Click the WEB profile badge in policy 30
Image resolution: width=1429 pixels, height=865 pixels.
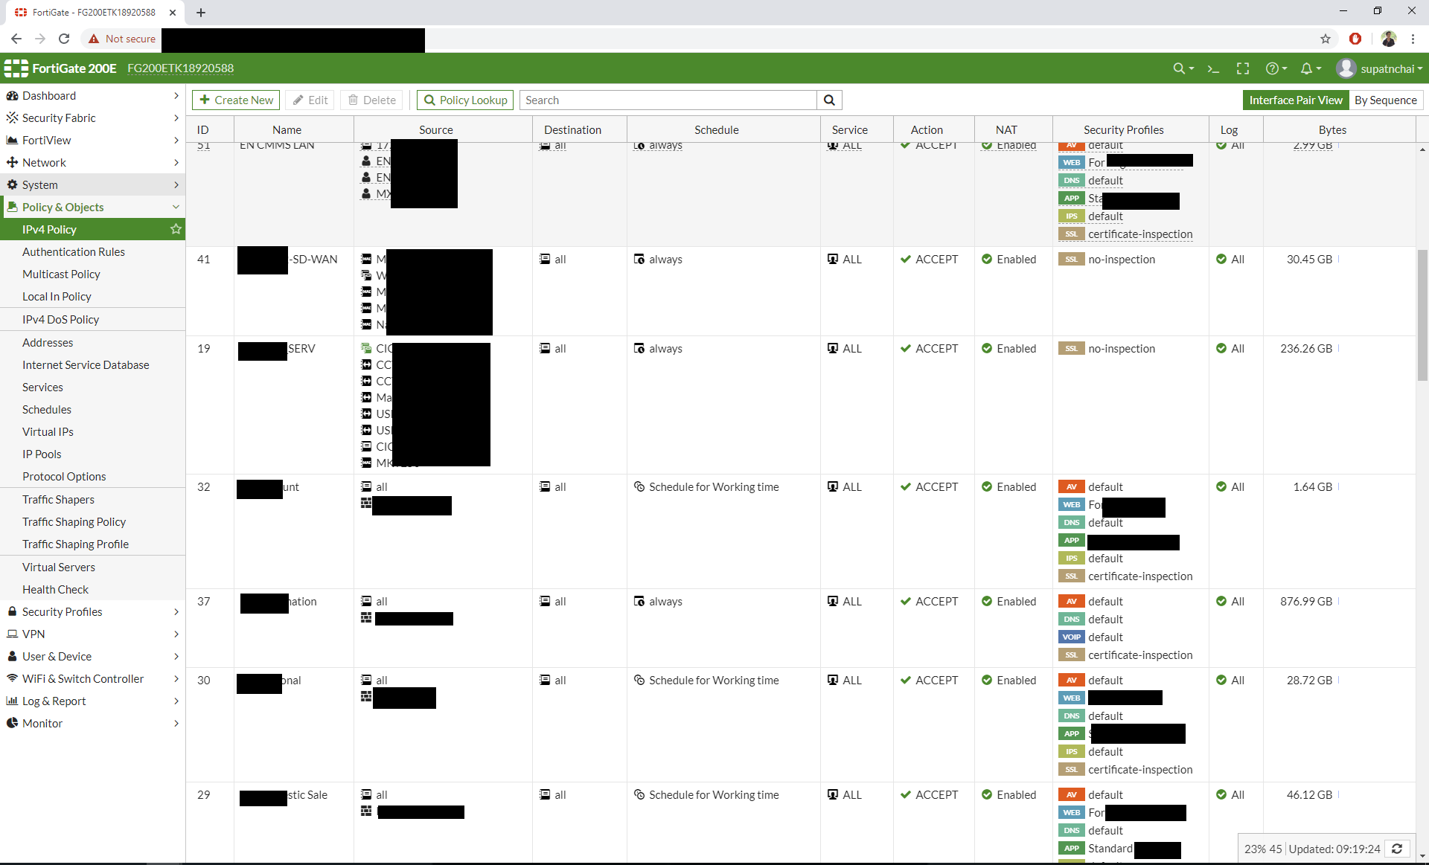coord(1071,698)
